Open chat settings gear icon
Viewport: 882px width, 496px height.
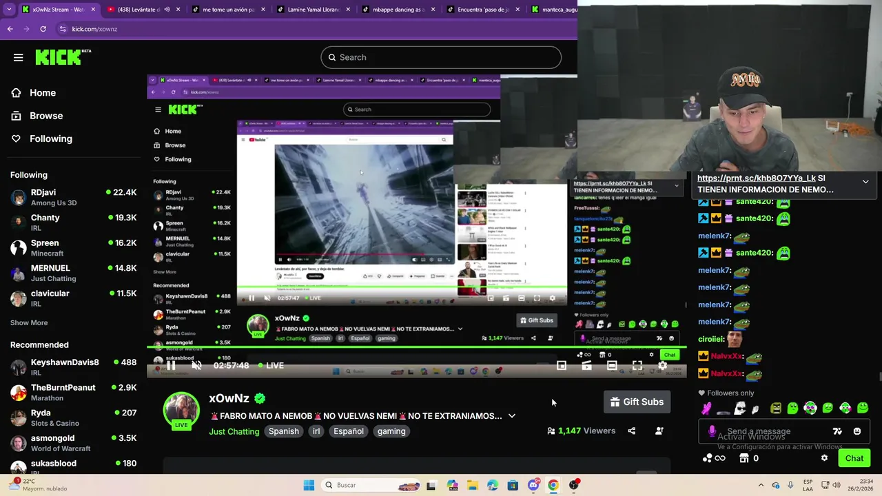(824, 458)
